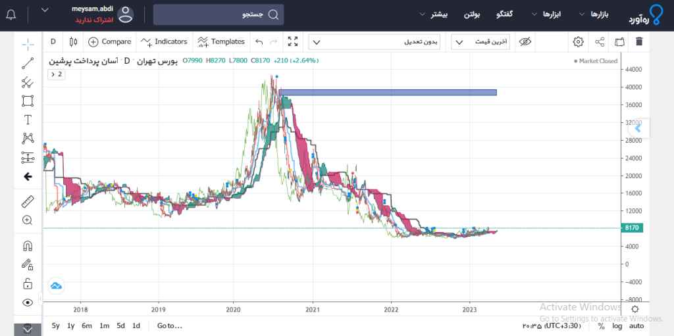Open axis settings gear at bottom right

pyautogui.click(x=635, y=309)
